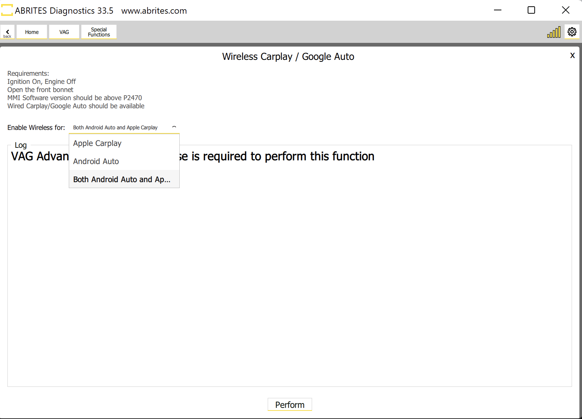Choose Apple Carplay option
The width and height of the screenshot is (582, 419).
click(124, 143)
